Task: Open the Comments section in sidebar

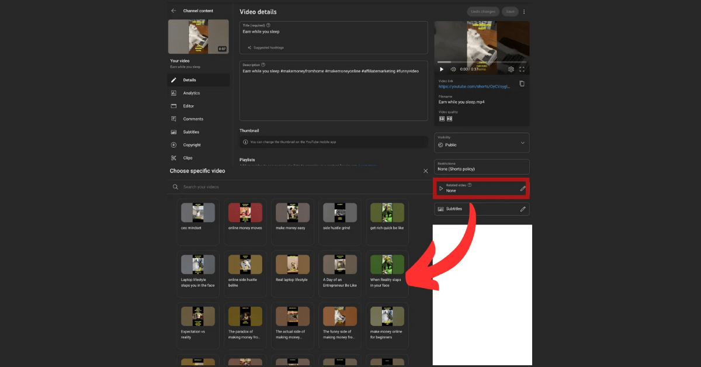Action: (198, 119)
